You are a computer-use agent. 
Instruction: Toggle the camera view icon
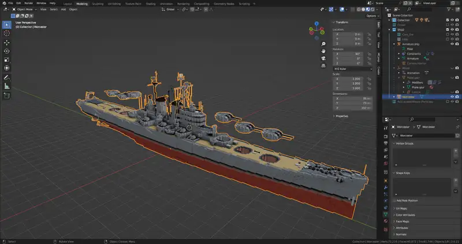pyautogui.click(x=323, y=59)
